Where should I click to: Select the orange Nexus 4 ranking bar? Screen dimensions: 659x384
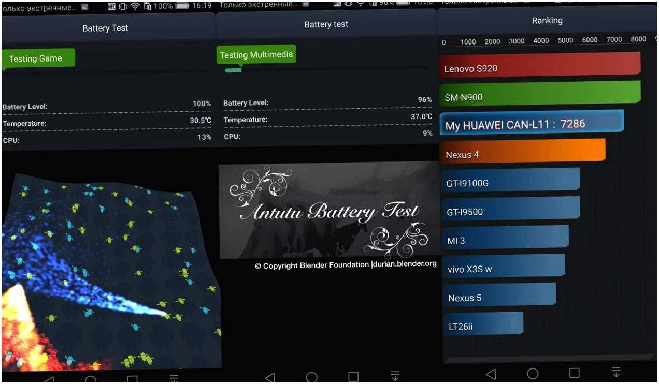(x=523, y=152)
